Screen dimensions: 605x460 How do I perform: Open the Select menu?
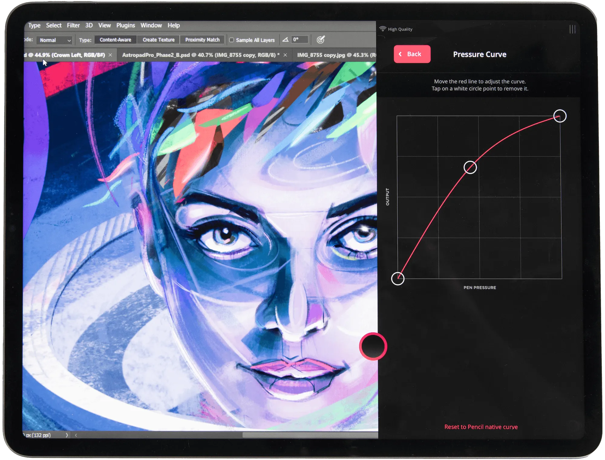[x=54, y=25]
